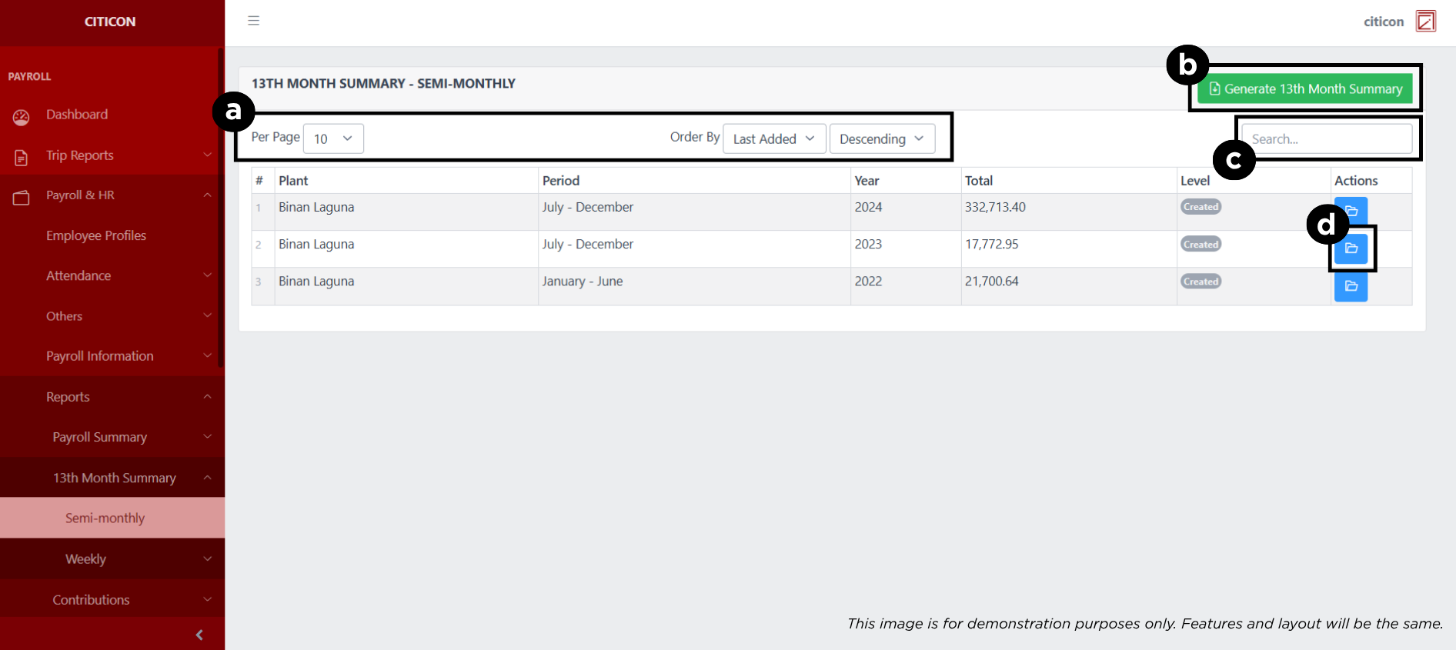The image size is (1456, 650).
Task: Open the 2022 summary folder icon
Action: pos(1351,286)
